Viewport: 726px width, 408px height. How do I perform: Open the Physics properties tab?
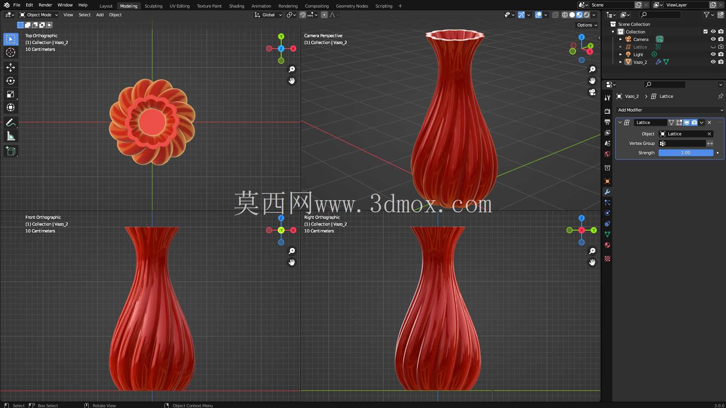(607, 213)
